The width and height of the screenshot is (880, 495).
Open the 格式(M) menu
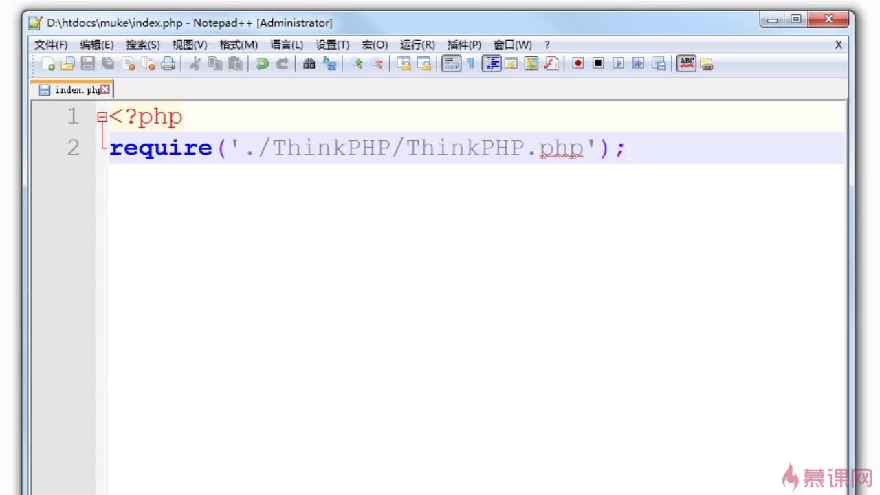[239, 45]
